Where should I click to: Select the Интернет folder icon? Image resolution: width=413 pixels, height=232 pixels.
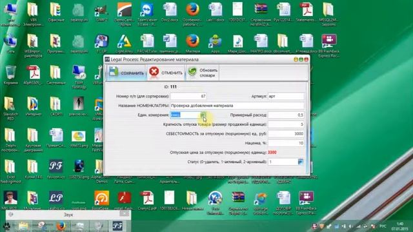[33, 106]
